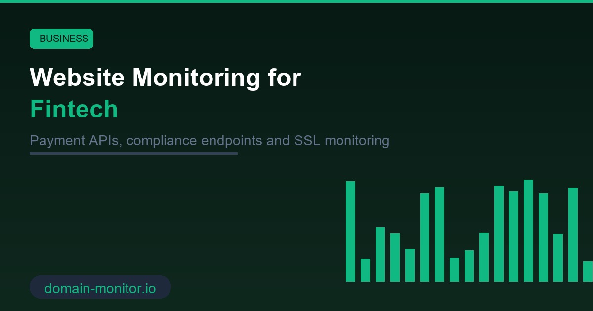Toggle the BUSINESS category badge
This screenshot has height=311, width=593.
tap(61, 39)
